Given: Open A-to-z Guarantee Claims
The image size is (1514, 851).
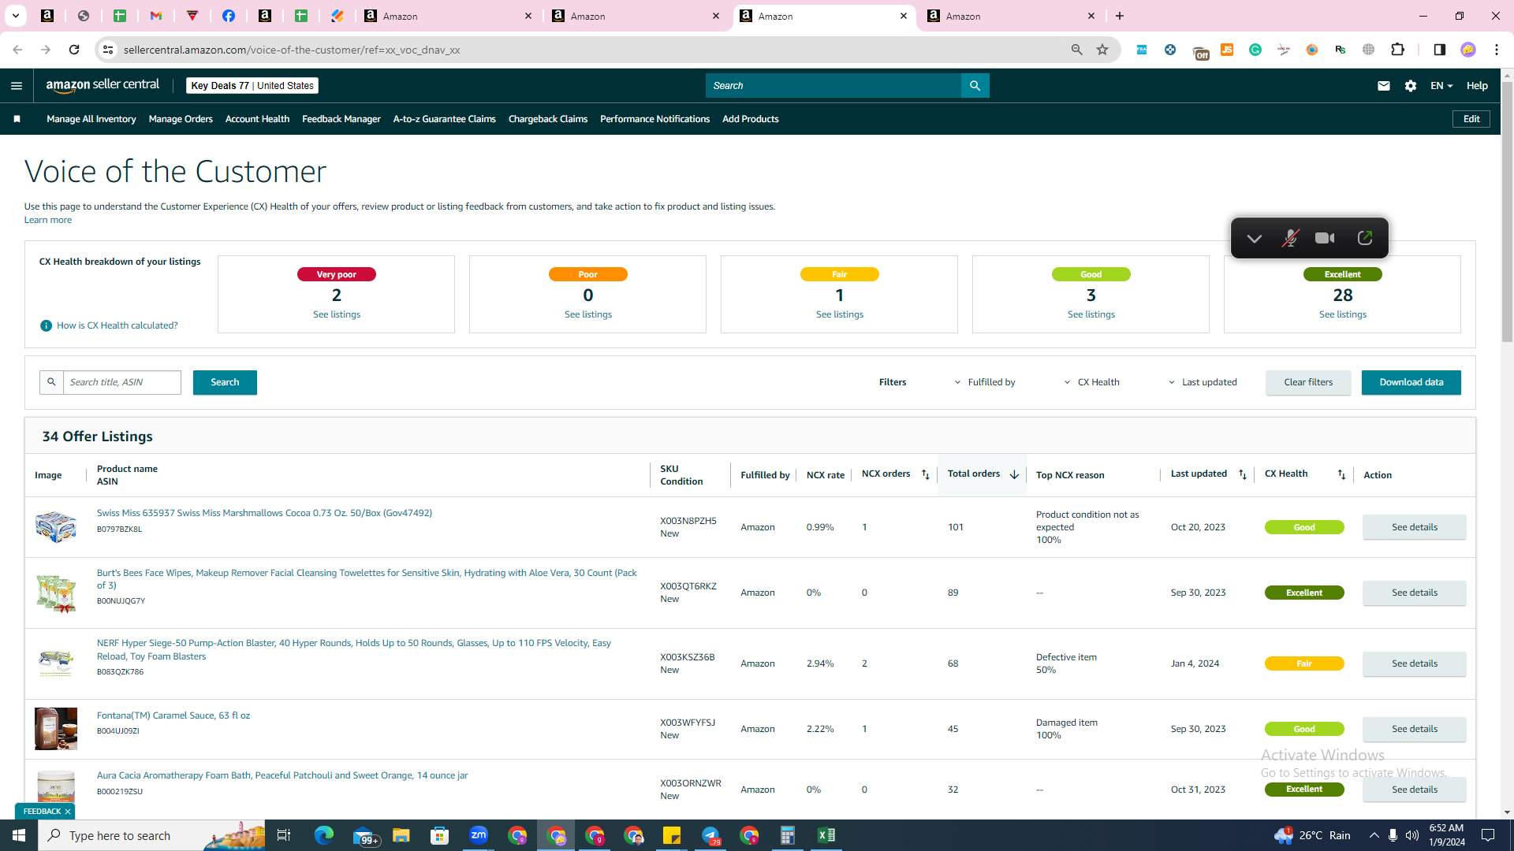Looking at the screenshot, I should point(445,119).
